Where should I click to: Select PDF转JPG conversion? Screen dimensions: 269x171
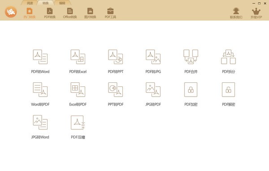153,61
